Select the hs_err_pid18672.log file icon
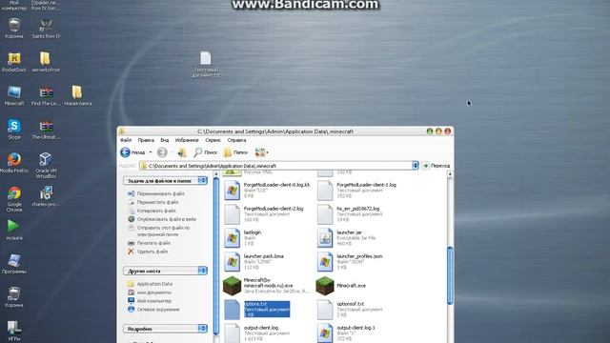 pyautogui.click(x=325, y=214)
